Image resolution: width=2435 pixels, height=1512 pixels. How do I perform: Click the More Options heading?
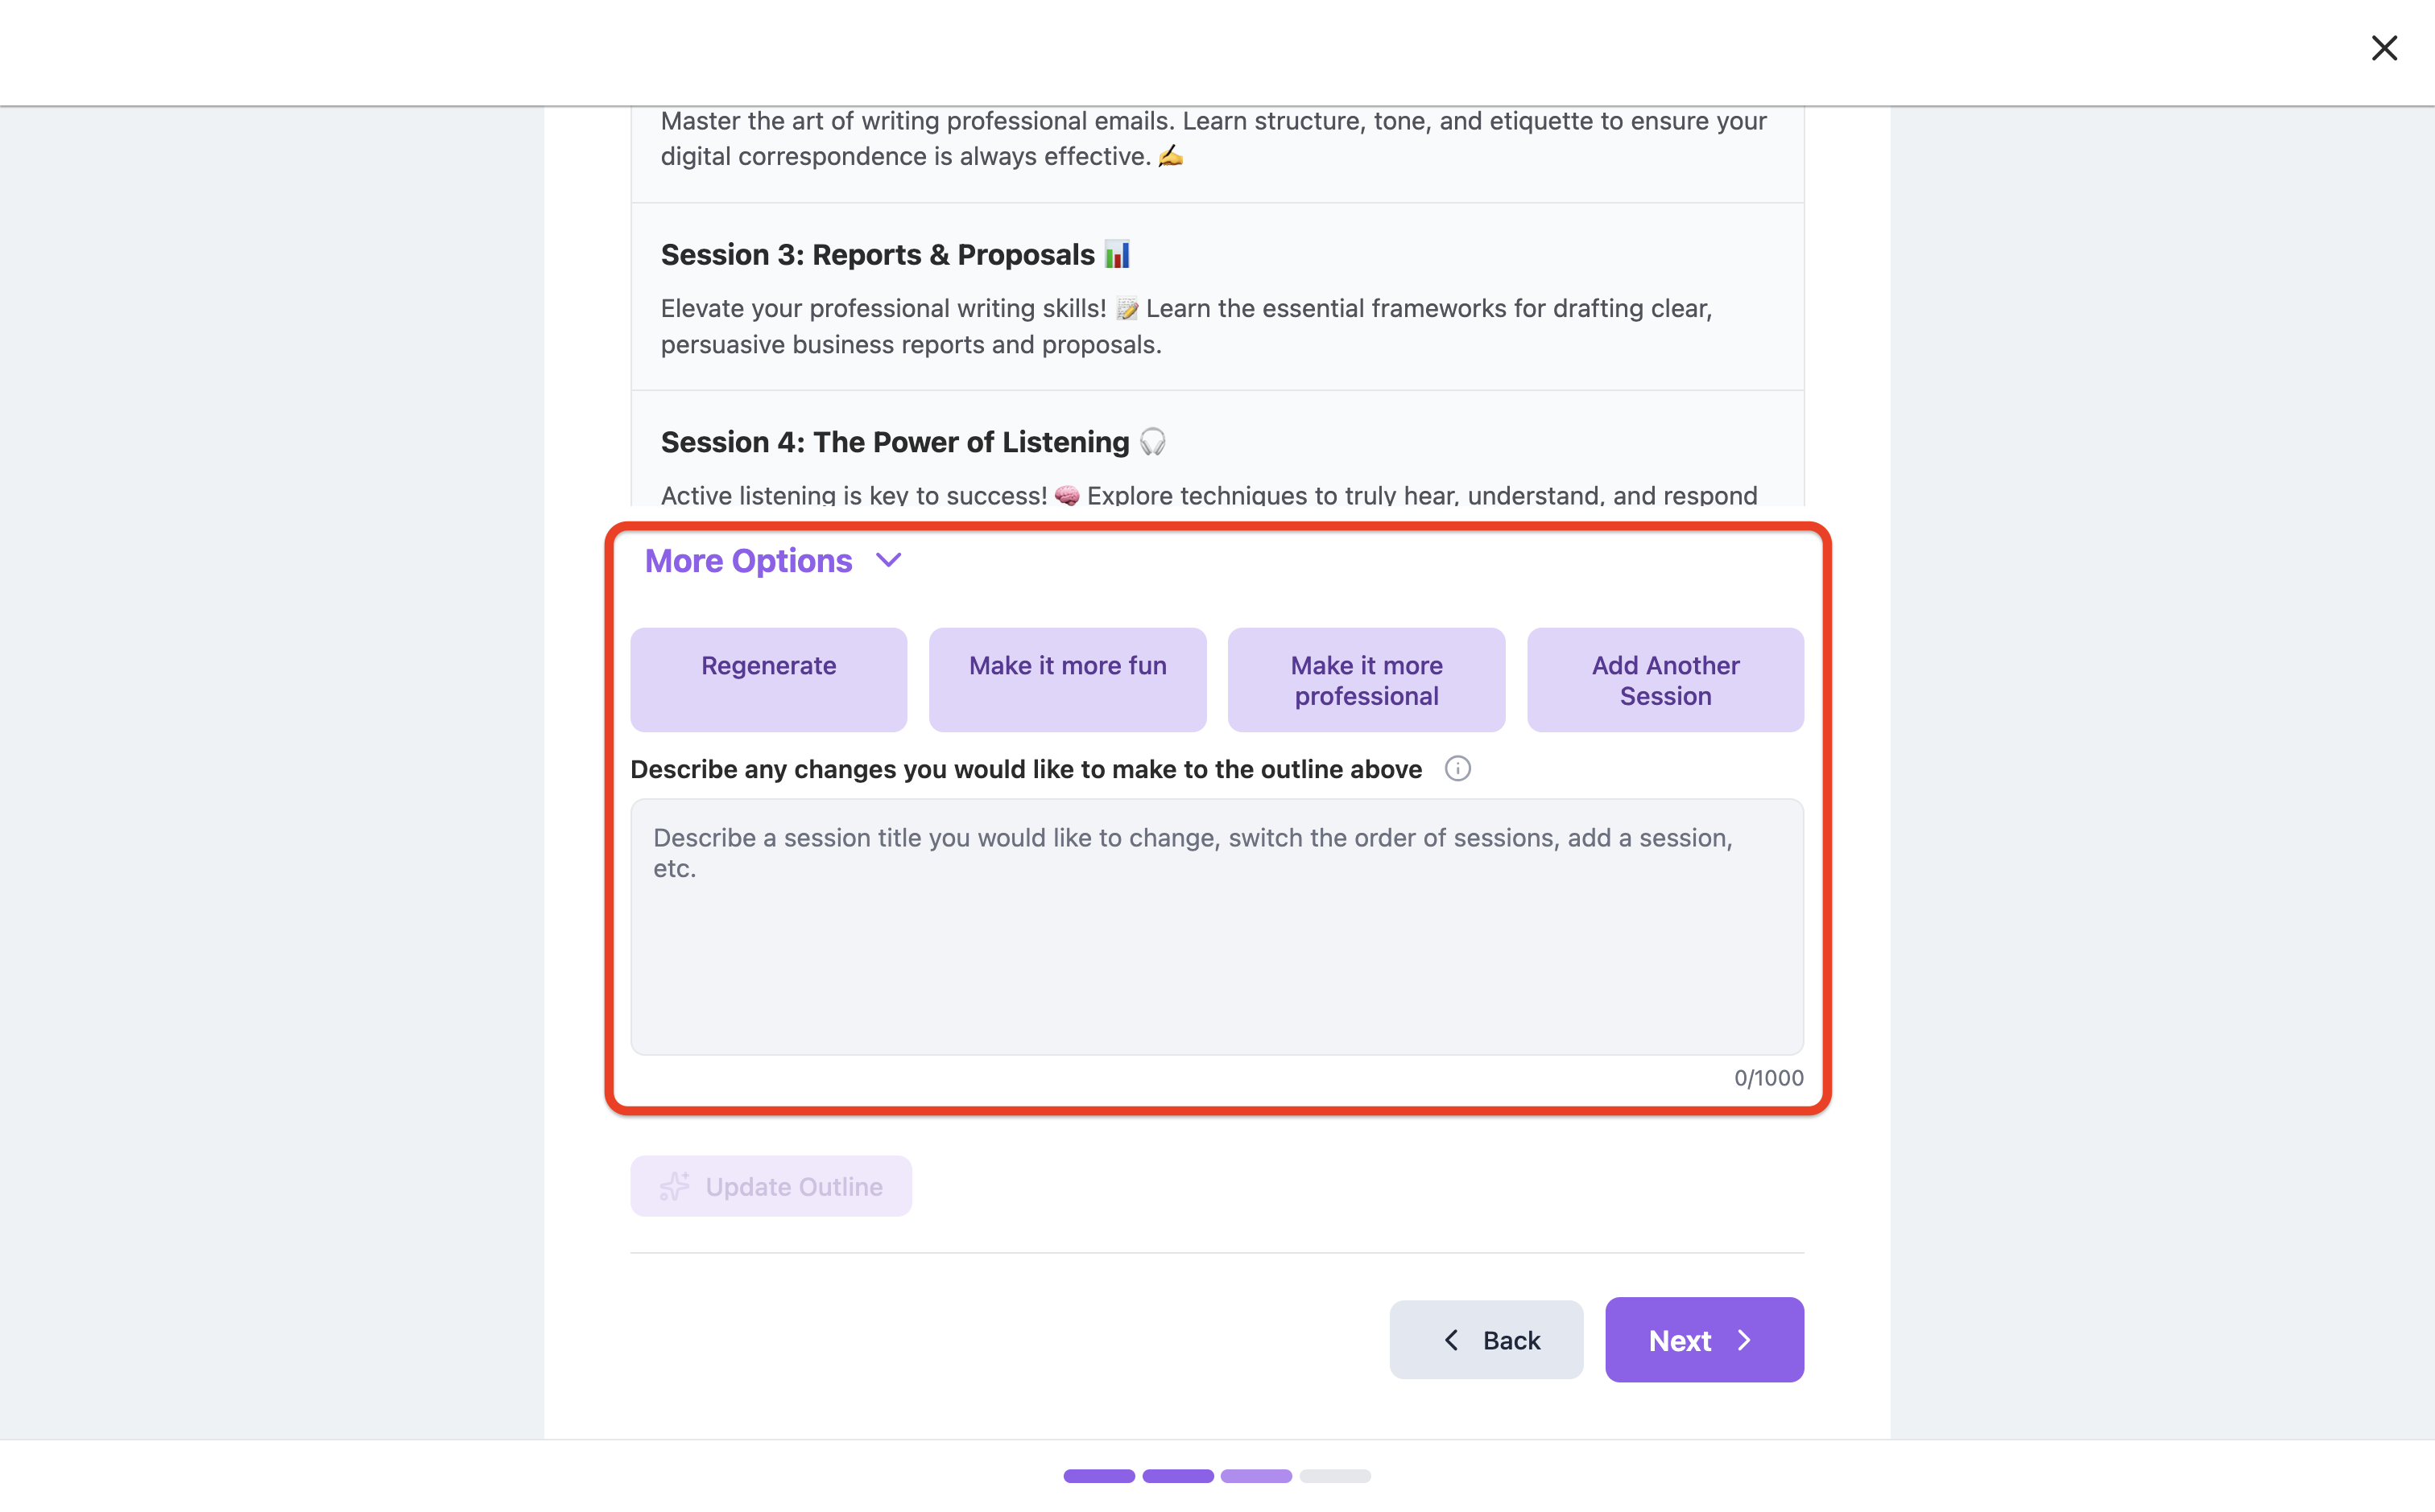748,561
